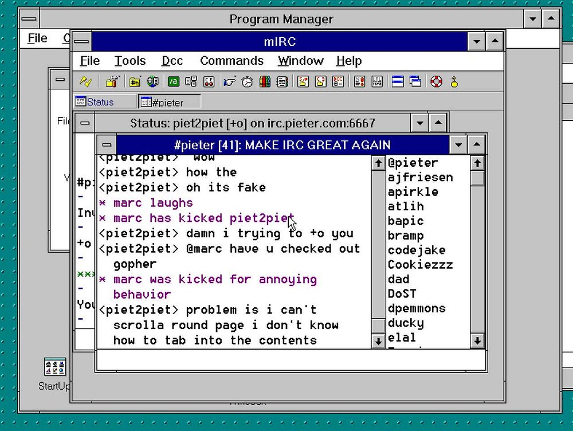Select DoST in the nick list
573x431 pixels.
(402, 294)
